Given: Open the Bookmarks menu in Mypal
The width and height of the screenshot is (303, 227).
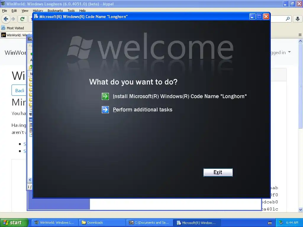Looking at the screenshot, I should coord(55,11).
